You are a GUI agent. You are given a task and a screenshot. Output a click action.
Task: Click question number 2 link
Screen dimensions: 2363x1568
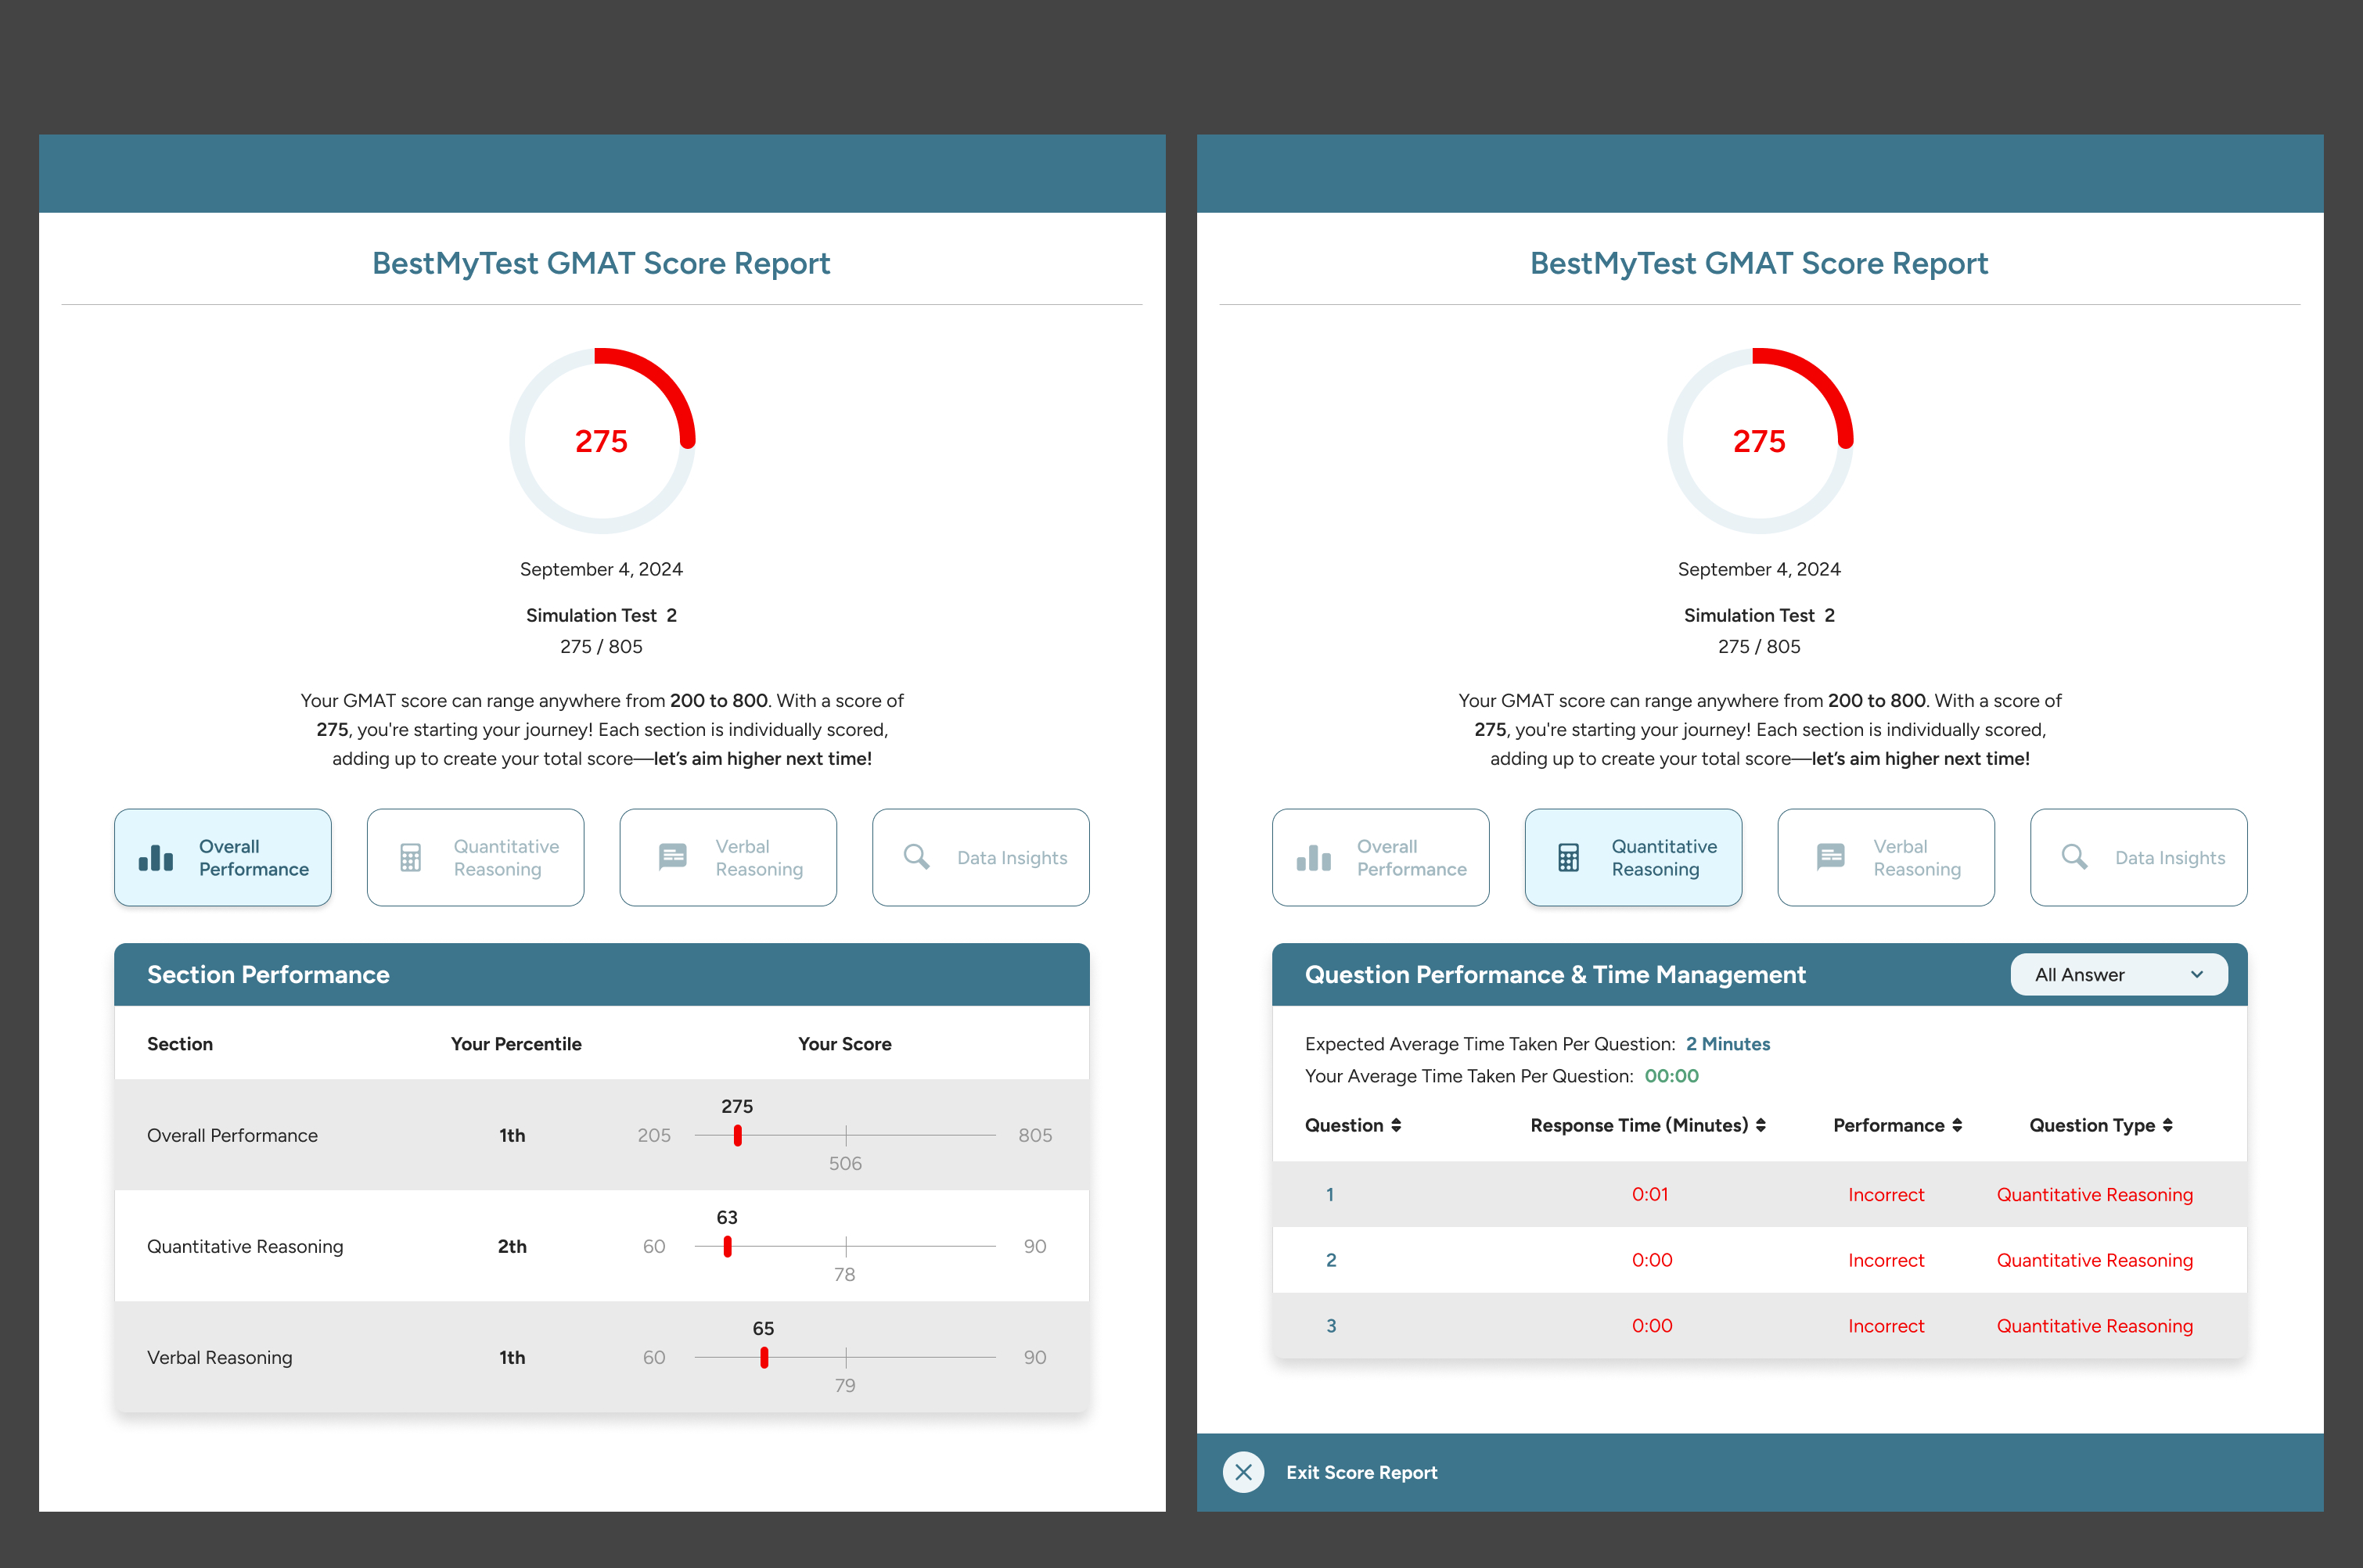click(1331, 1260)
